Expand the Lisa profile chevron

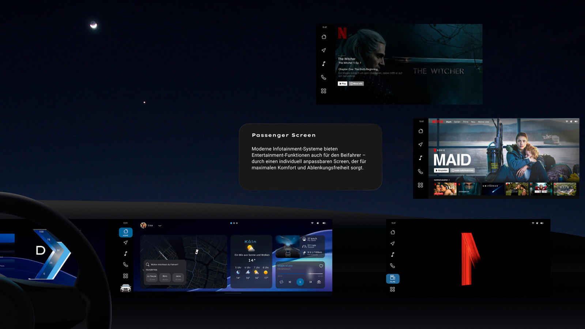click(x=160, y=226)
